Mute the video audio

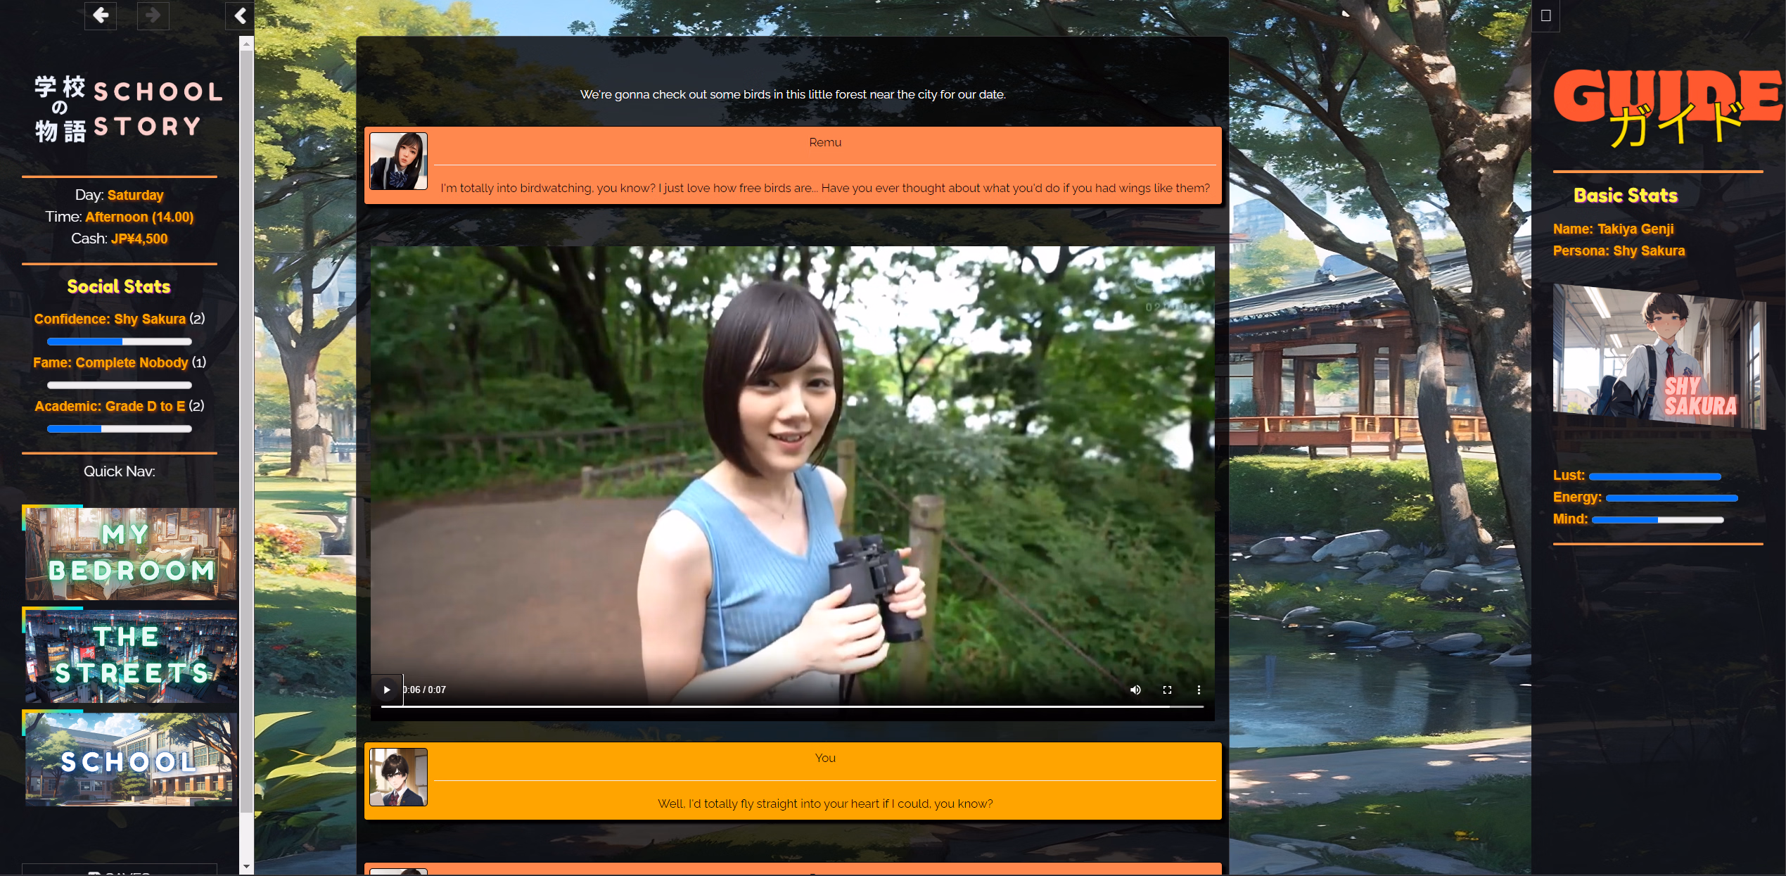(x=1135, y=690)
